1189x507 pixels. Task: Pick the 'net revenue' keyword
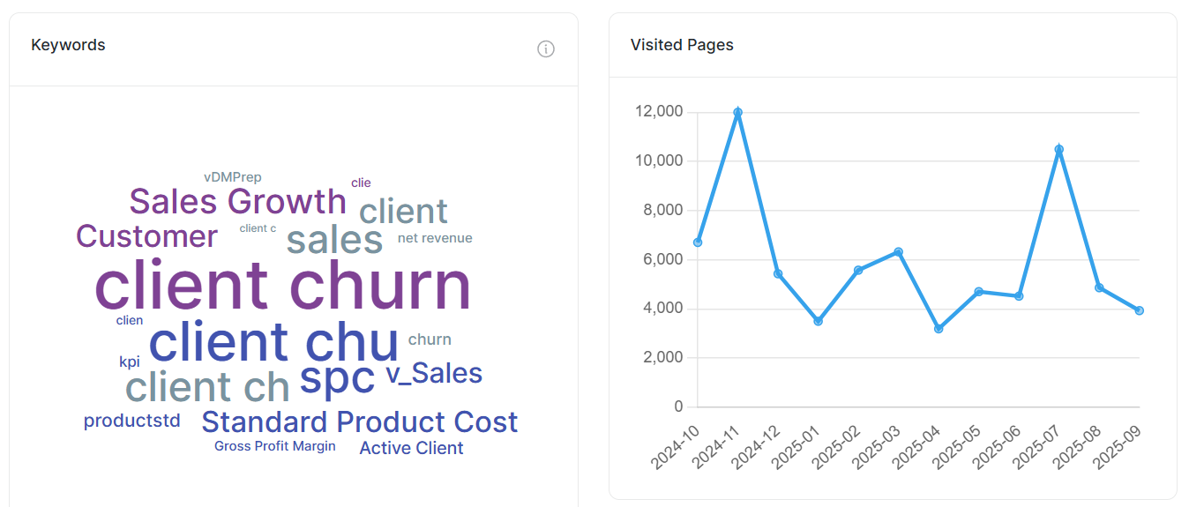(x=435, y=238)
